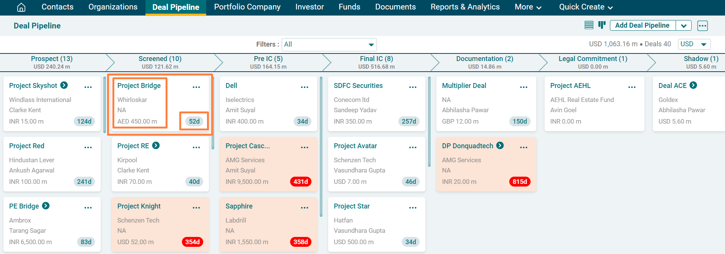This screenshot has height=254, width=725.
Task: Switch to list view icon
Action: (x=589, y=25)
